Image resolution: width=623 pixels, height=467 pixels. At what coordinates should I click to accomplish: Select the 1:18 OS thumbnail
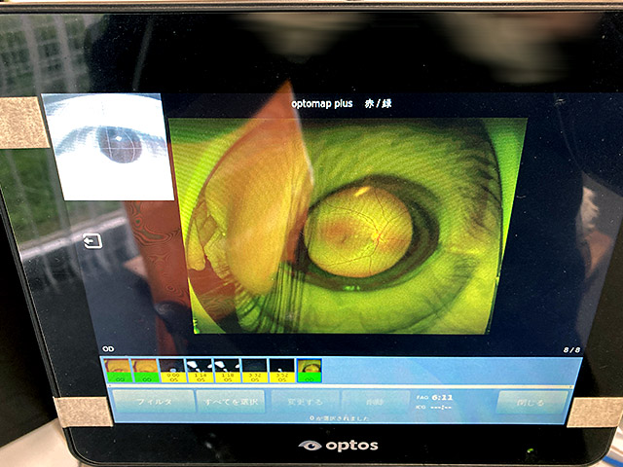tap(228, 371)
